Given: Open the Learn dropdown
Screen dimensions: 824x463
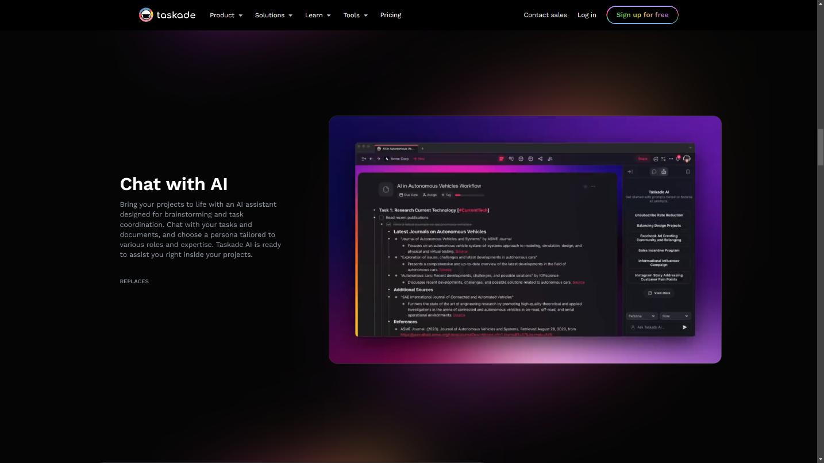Looking at the screenshot, I should tap(318, 15).
